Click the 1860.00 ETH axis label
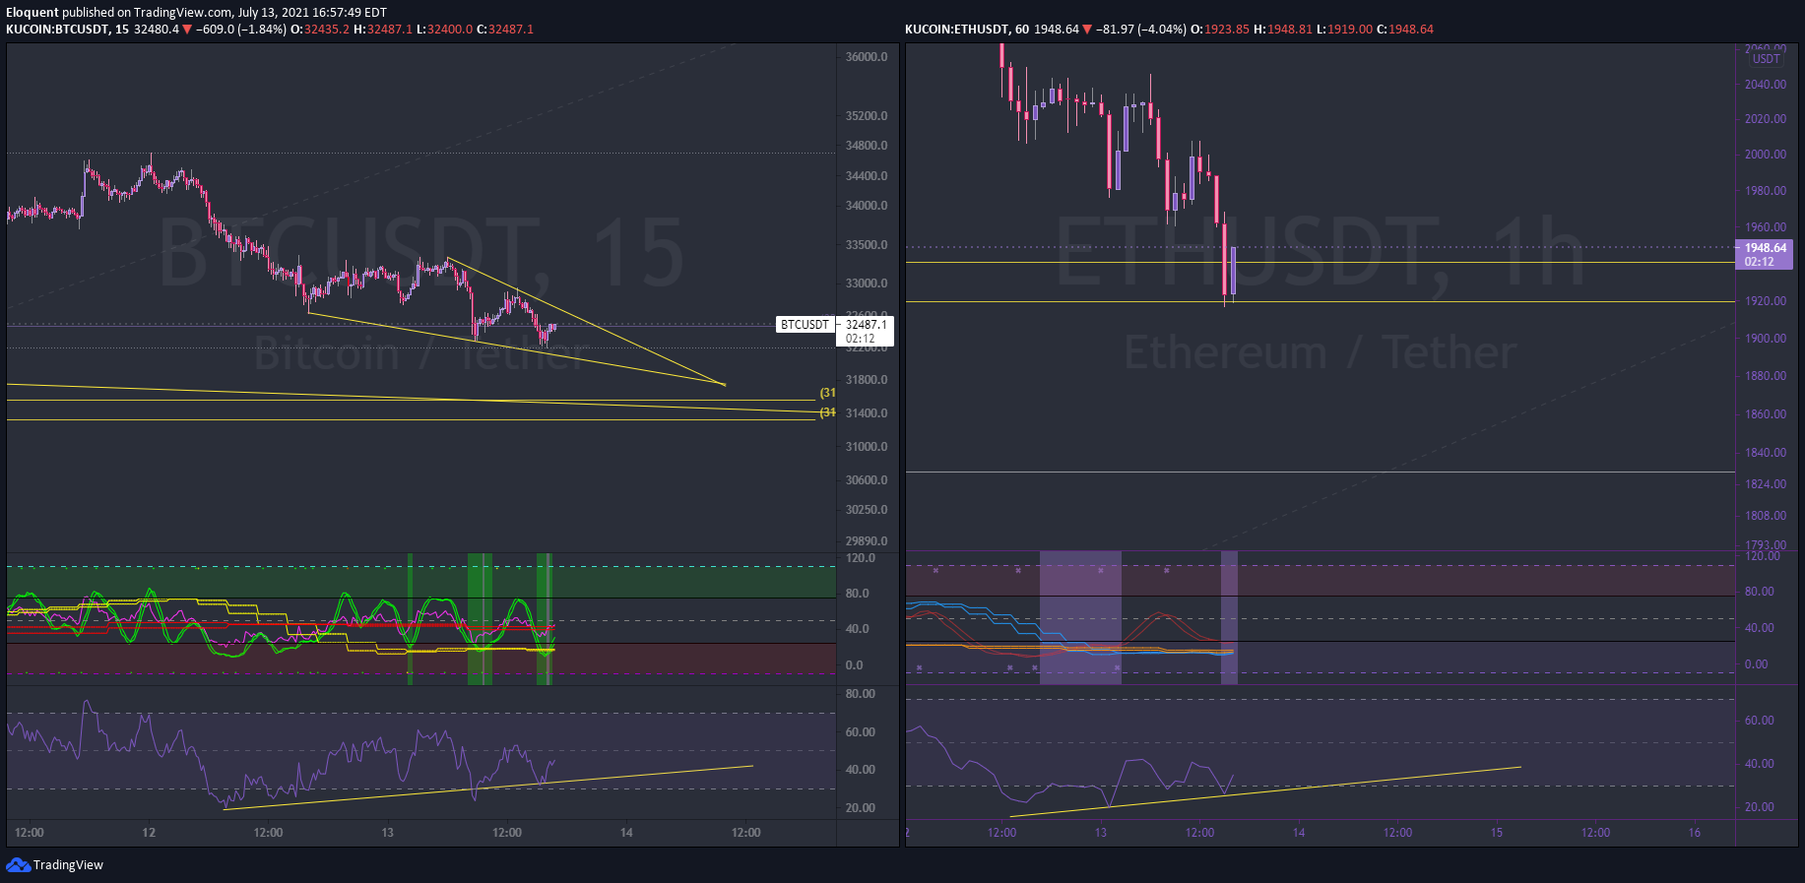This screenshot has width=1805, height=883. pos(1766,414)
